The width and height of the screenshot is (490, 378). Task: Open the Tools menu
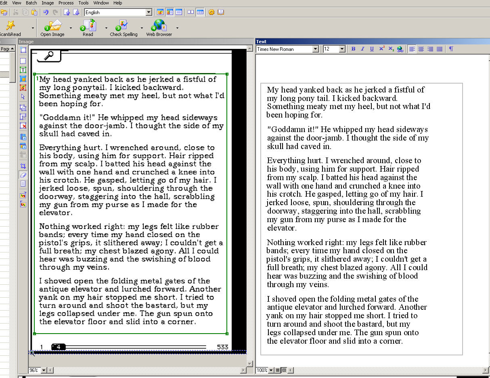coord(84,3)
